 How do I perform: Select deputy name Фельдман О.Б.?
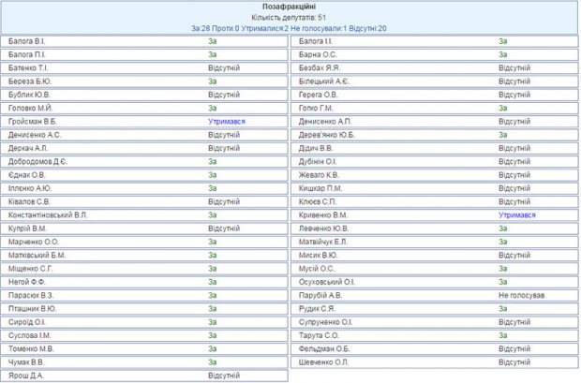323,348
